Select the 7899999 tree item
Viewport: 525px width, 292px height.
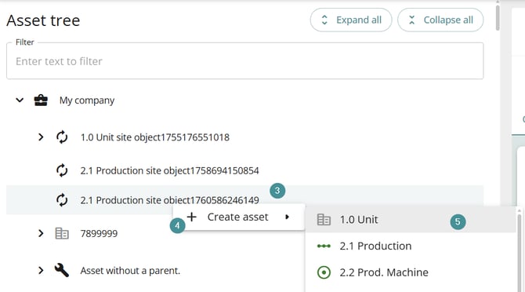click(x=99, y=234)
